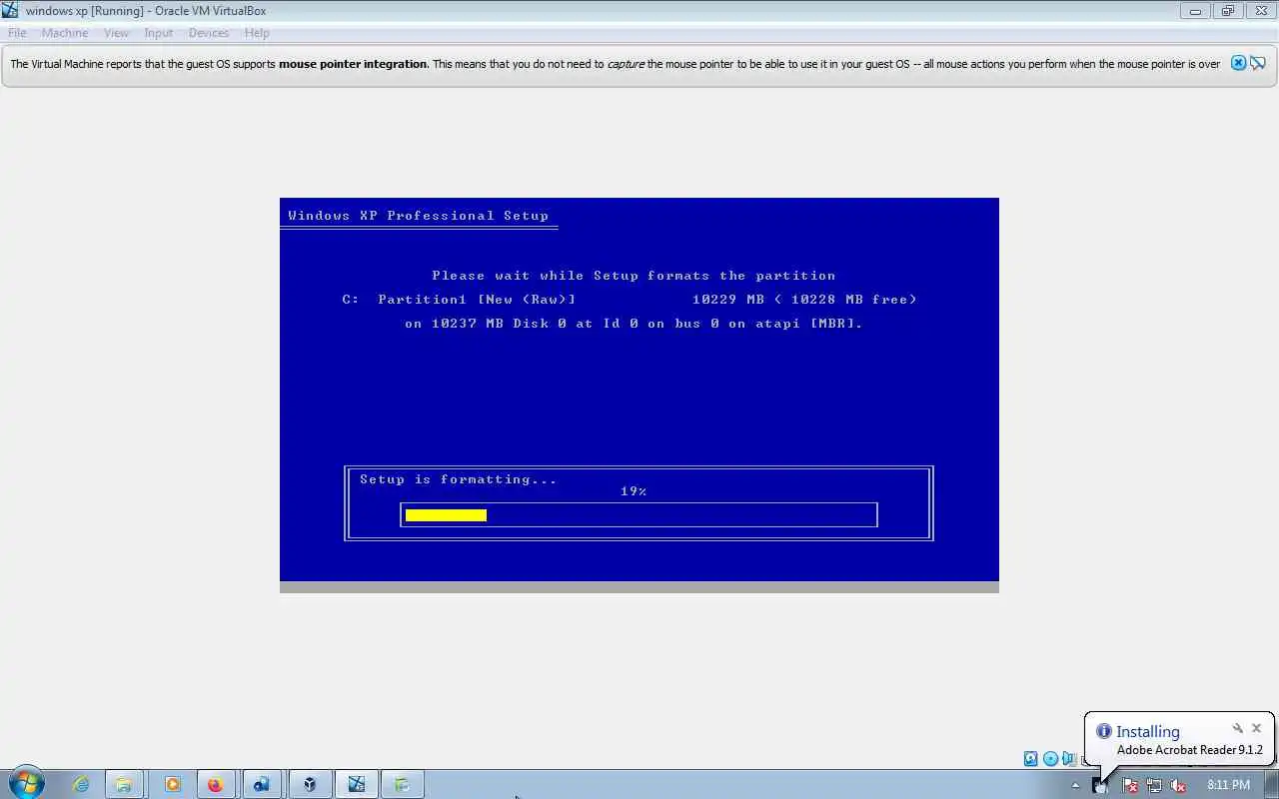1279x799 pixels.
Task: Click the Installing Adobe Acrobat Reader balloon text
Action: 1189,750
